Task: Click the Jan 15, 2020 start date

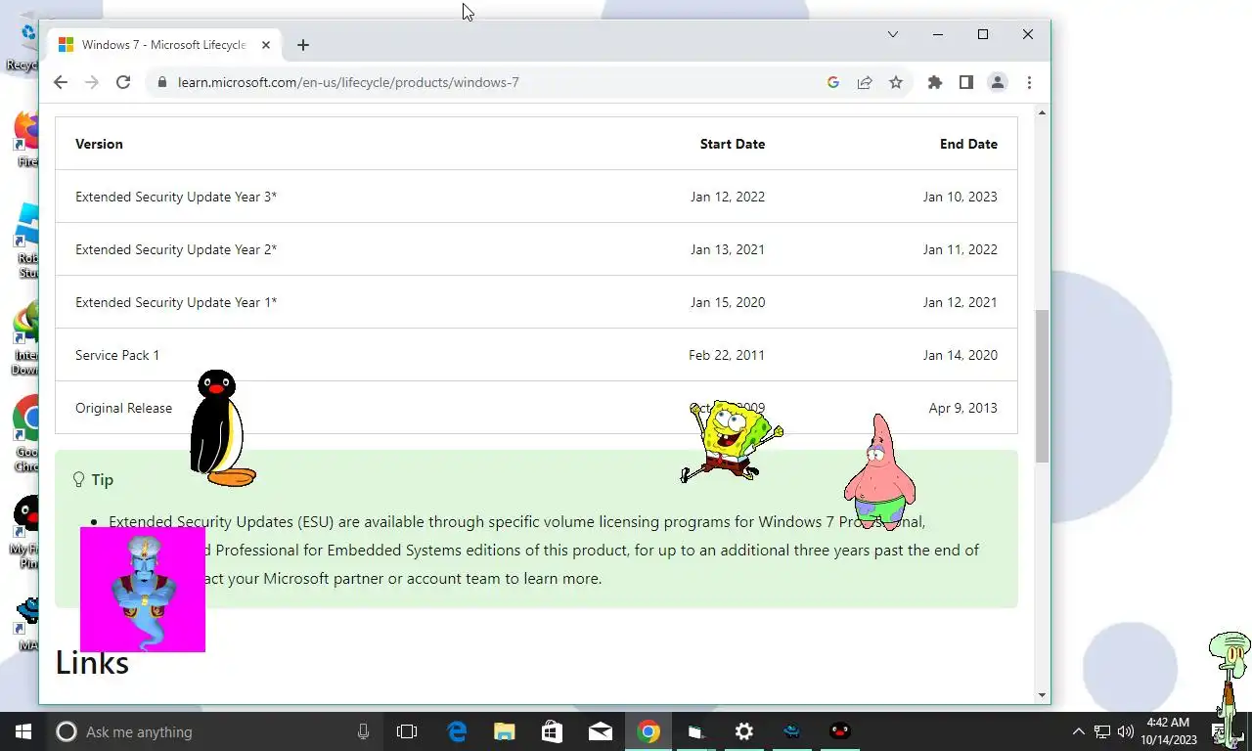Action: click(x=728, y=302)
